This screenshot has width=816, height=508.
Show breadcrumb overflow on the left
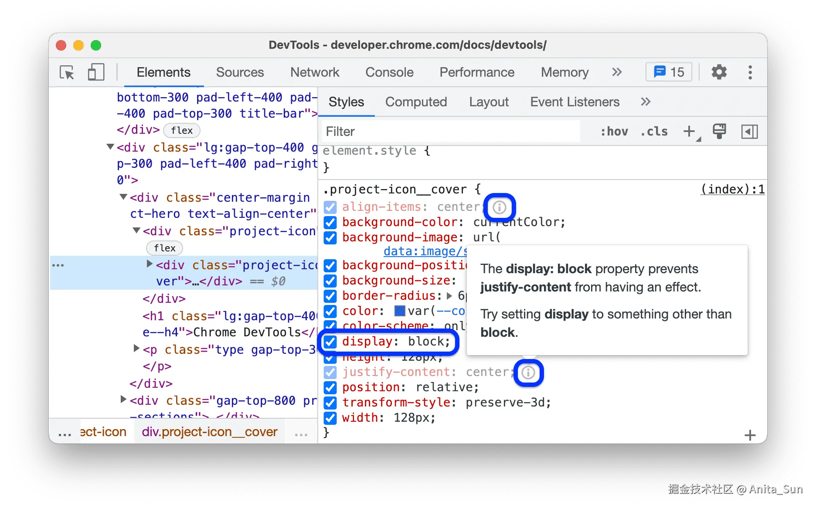(x=65, y=433)
